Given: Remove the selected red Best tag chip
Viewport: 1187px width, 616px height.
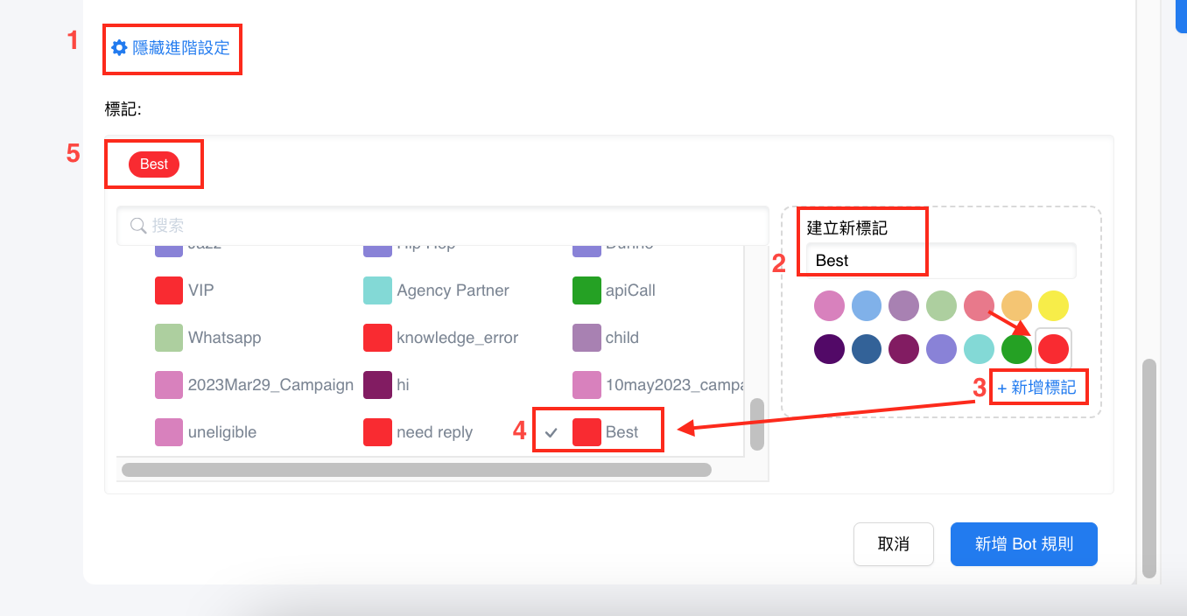Looking at the screenshot, I should pyautogui.click(x=154, y=164).
